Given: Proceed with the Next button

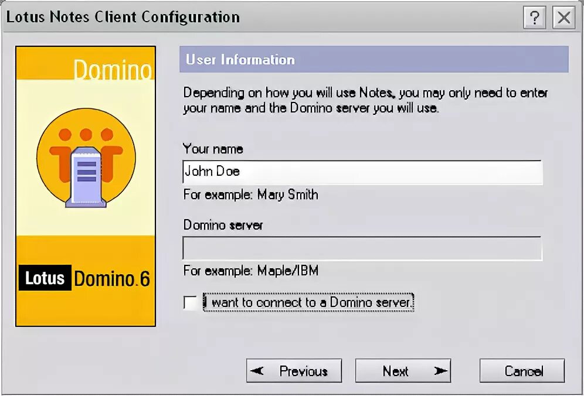Looking at the screenshot, I should 403,371.
